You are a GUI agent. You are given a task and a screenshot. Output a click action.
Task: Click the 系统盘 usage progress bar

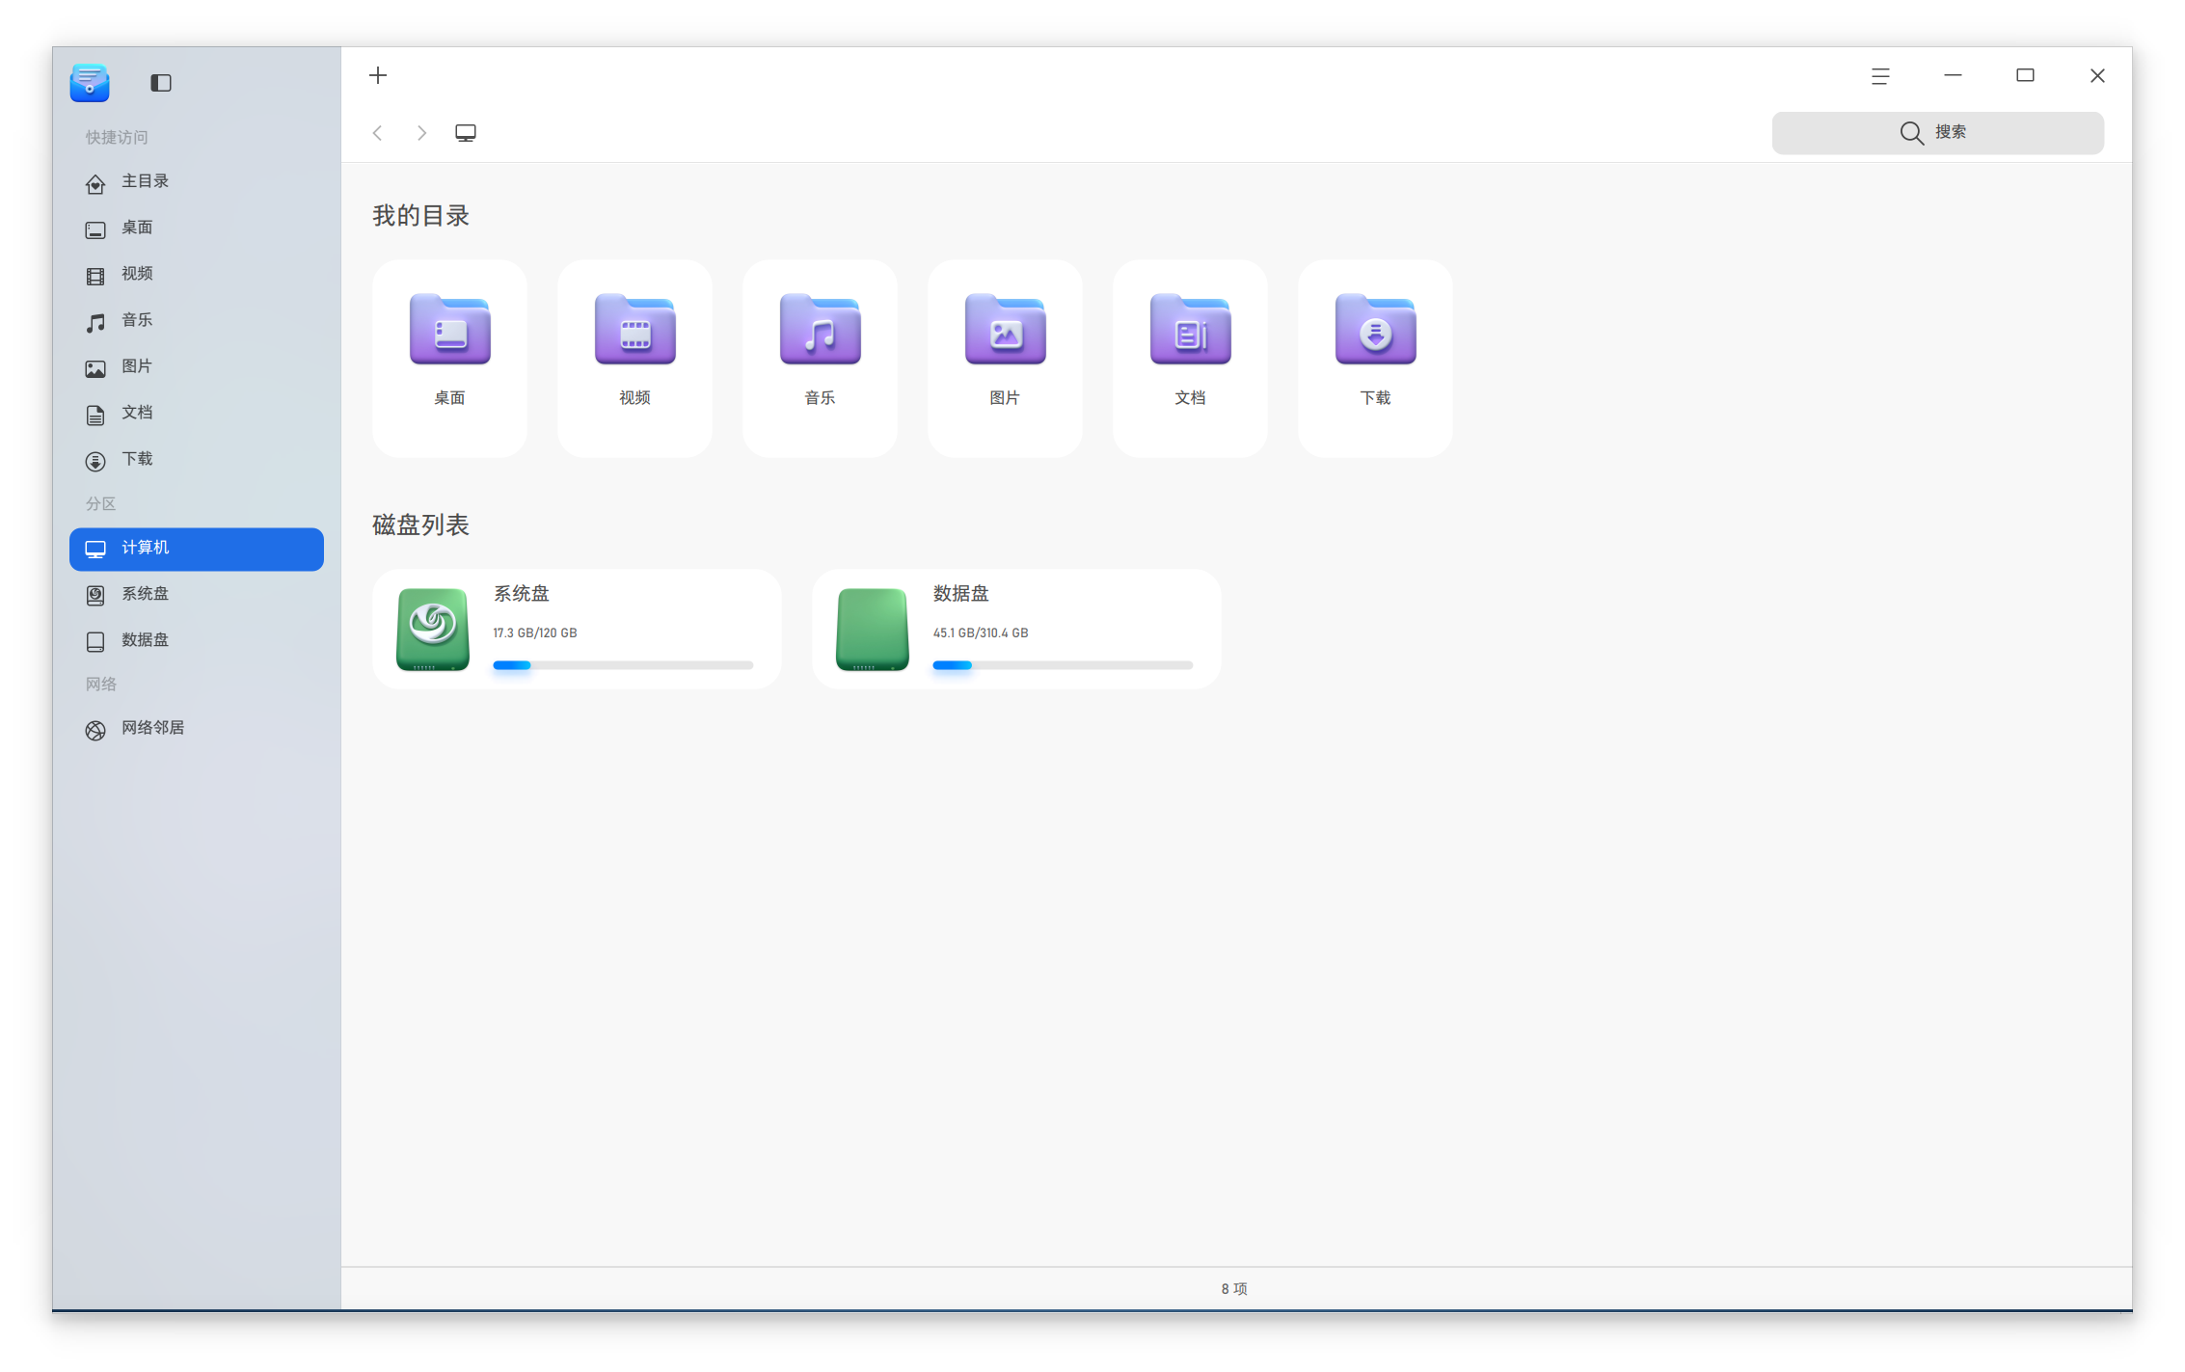[623, 665]
